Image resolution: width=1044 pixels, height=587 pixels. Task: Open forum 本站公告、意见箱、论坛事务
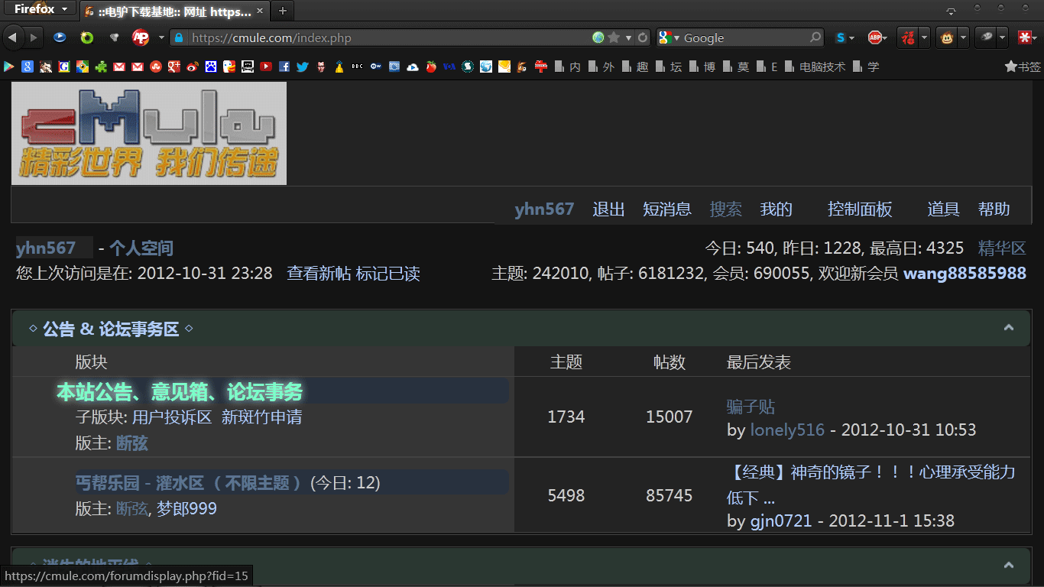pyautogui.click(x=180, y=392)
